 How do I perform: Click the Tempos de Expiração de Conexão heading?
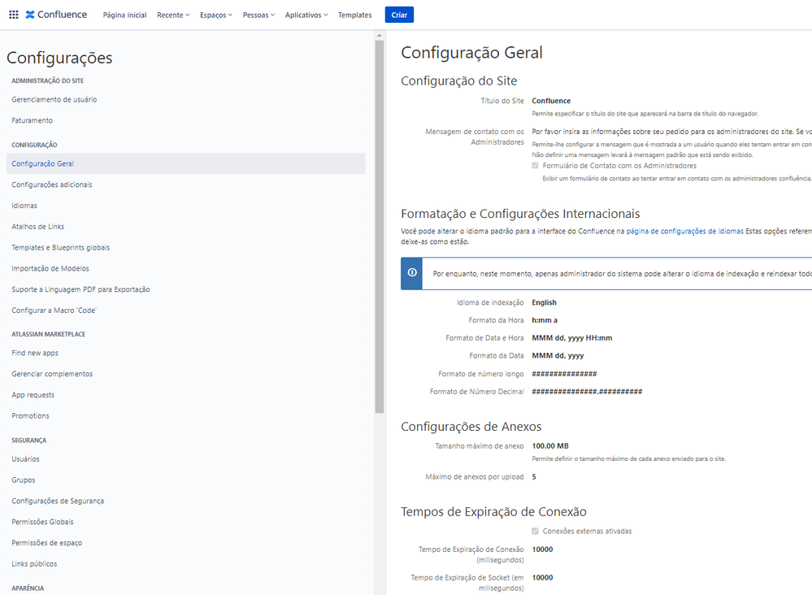point(493,511)
